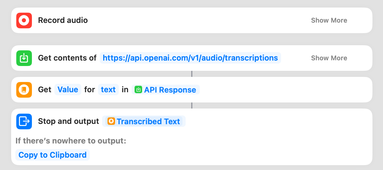
Task: Click the small orange icon in Transcribed Text token
Action: click(111, 121)
